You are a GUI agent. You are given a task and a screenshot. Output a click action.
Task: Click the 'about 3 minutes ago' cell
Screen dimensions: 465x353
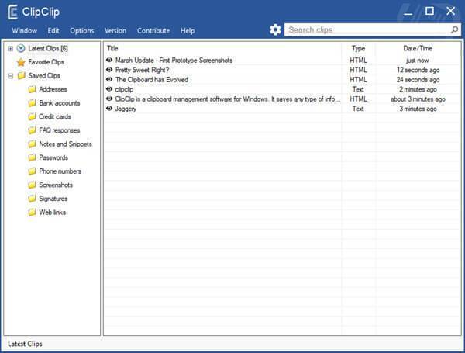(x=418, y=99)
